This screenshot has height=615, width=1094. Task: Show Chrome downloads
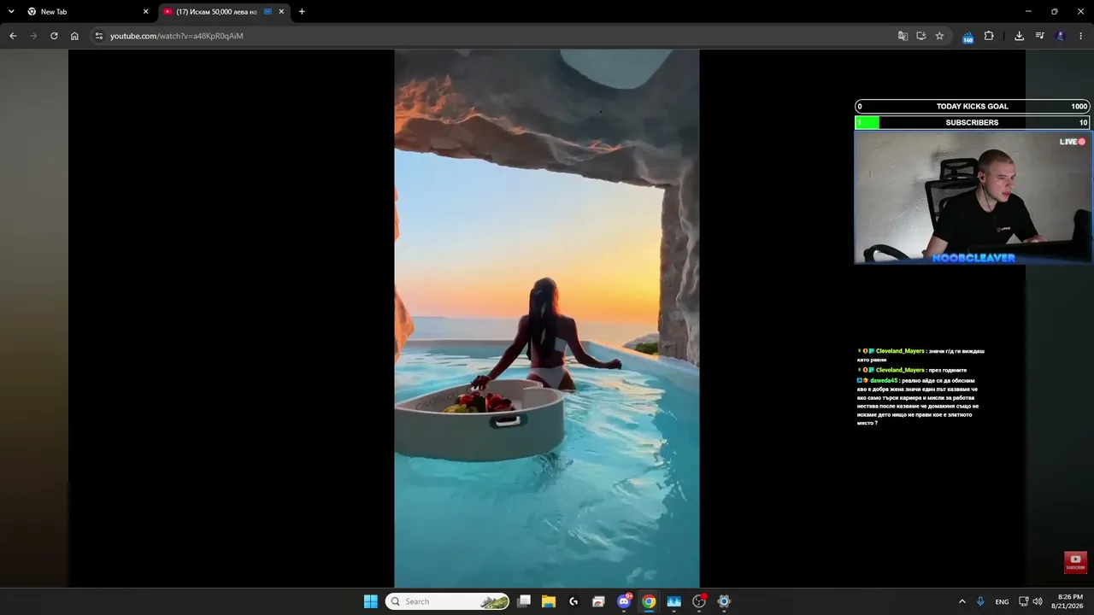point(1019,36)
